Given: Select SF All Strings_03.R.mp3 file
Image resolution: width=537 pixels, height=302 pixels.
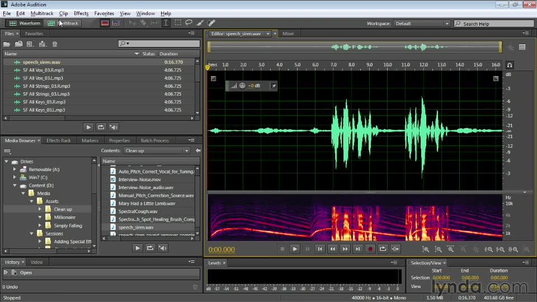Looking at the screenshot, I should [x=98, y=86].
